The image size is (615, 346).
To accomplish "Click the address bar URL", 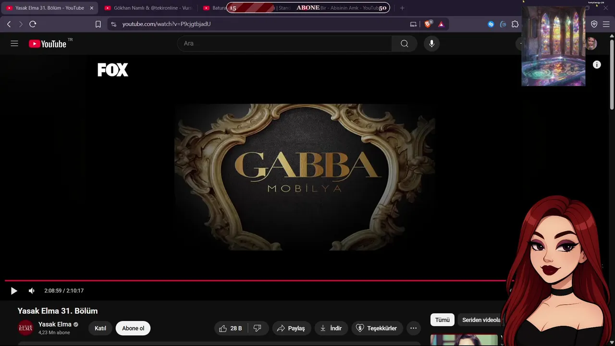I will point(166,24).
